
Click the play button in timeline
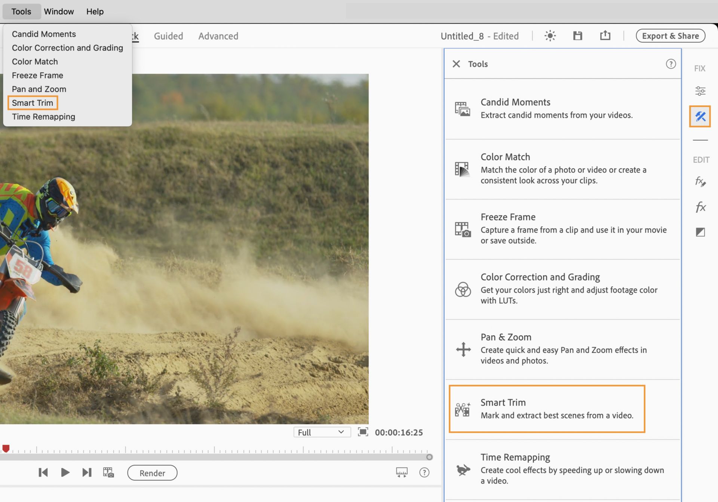coord(65,472)
